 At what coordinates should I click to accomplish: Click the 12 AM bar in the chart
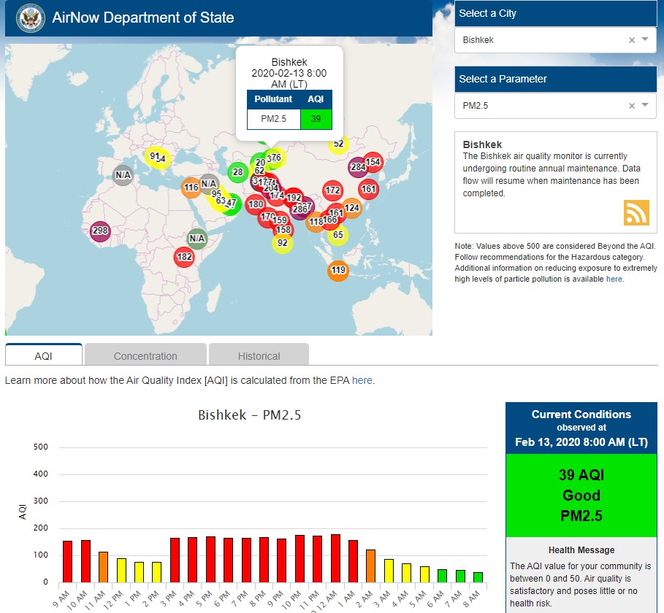click(x=335, y=558)
